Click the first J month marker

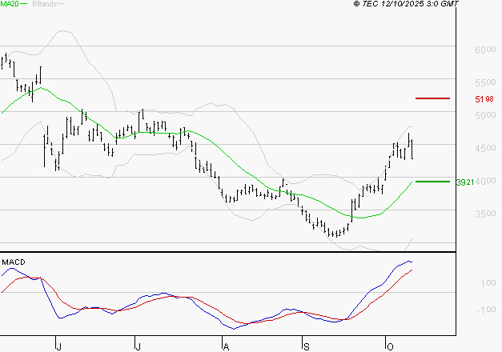[x=58, y=347]
